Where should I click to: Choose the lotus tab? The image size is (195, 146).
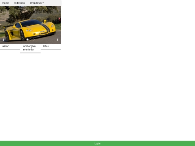51,47
